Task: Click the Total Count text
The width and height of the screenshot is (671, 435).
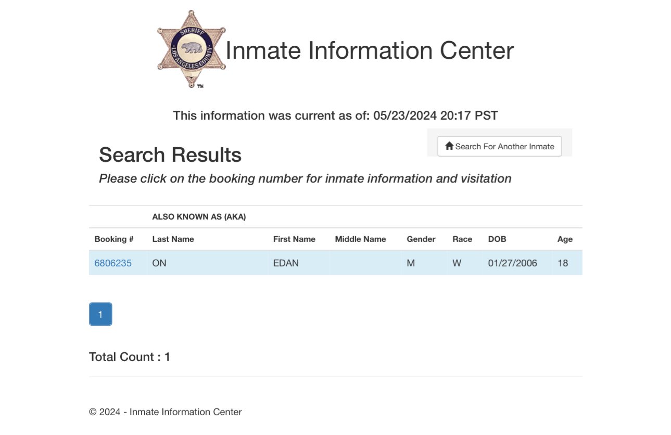Action: pos(130,357)
